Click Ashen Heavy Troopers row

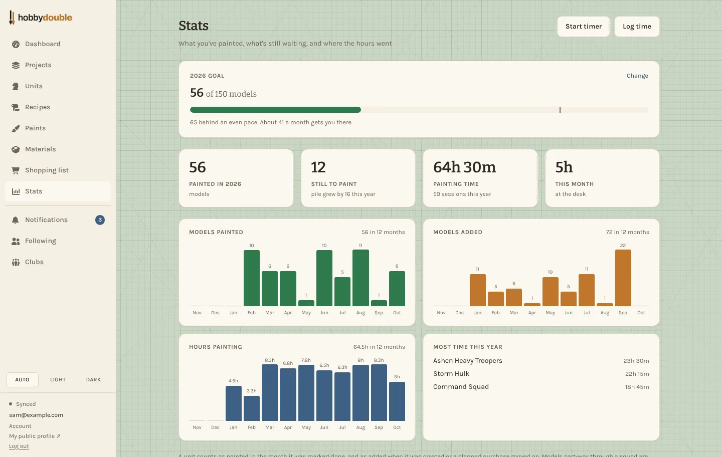click(x=541, y=361)
